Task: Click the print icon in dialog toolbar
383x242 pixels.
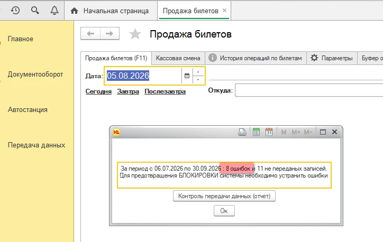Action: 242,132
